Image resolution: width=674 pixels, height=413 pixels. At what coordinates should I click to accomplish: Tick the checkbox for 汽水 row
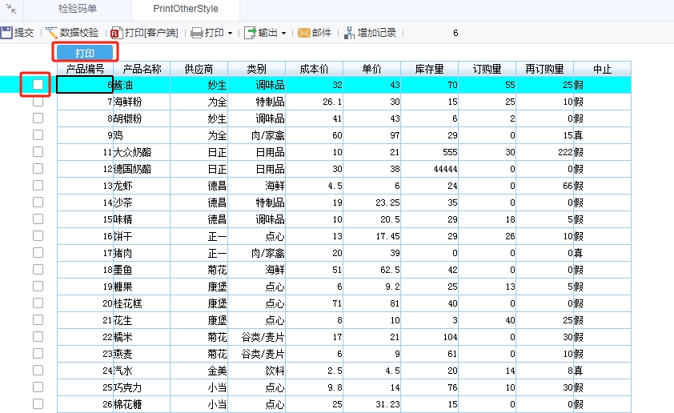click(38, 370)
